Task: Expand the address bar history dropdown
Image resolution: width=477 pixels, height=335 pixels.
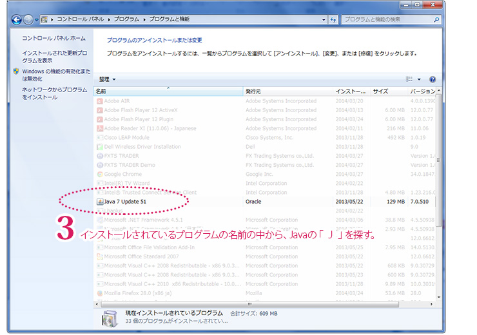Action: [x=324, y=20]
